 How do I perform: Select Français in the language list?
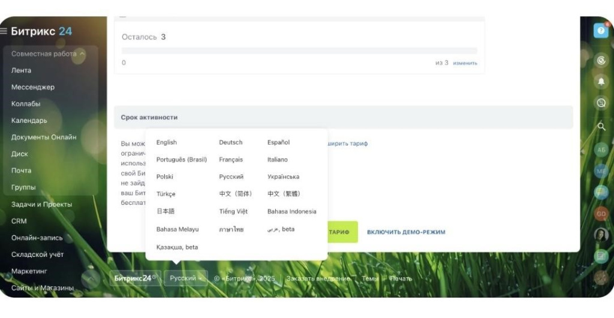231,159
